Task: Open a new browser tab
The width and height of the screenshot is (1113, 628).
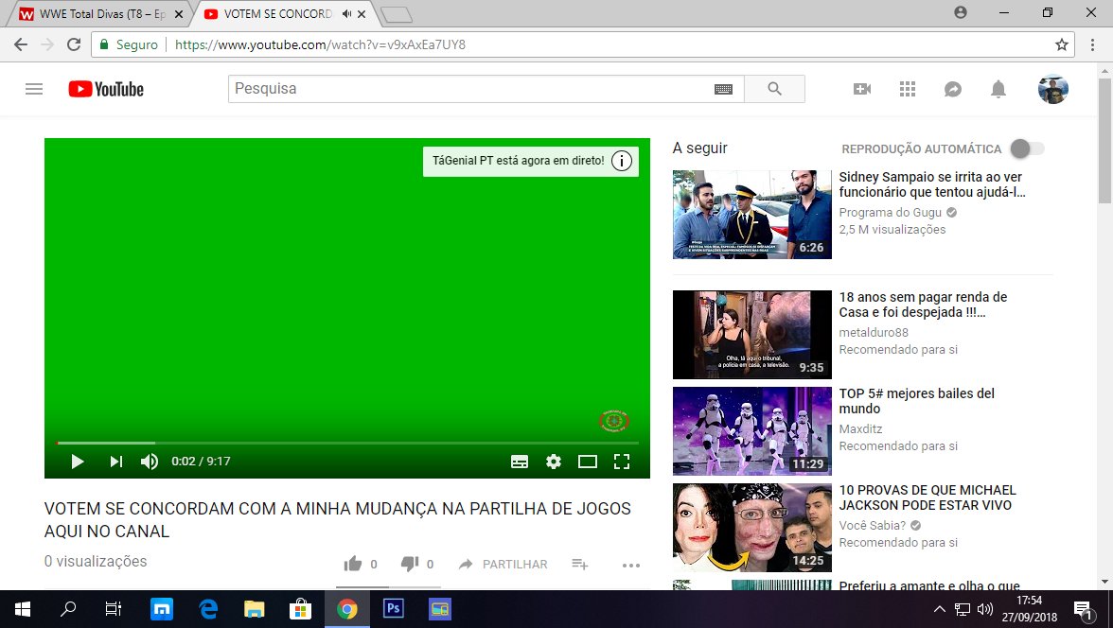Action: [396, 14]
